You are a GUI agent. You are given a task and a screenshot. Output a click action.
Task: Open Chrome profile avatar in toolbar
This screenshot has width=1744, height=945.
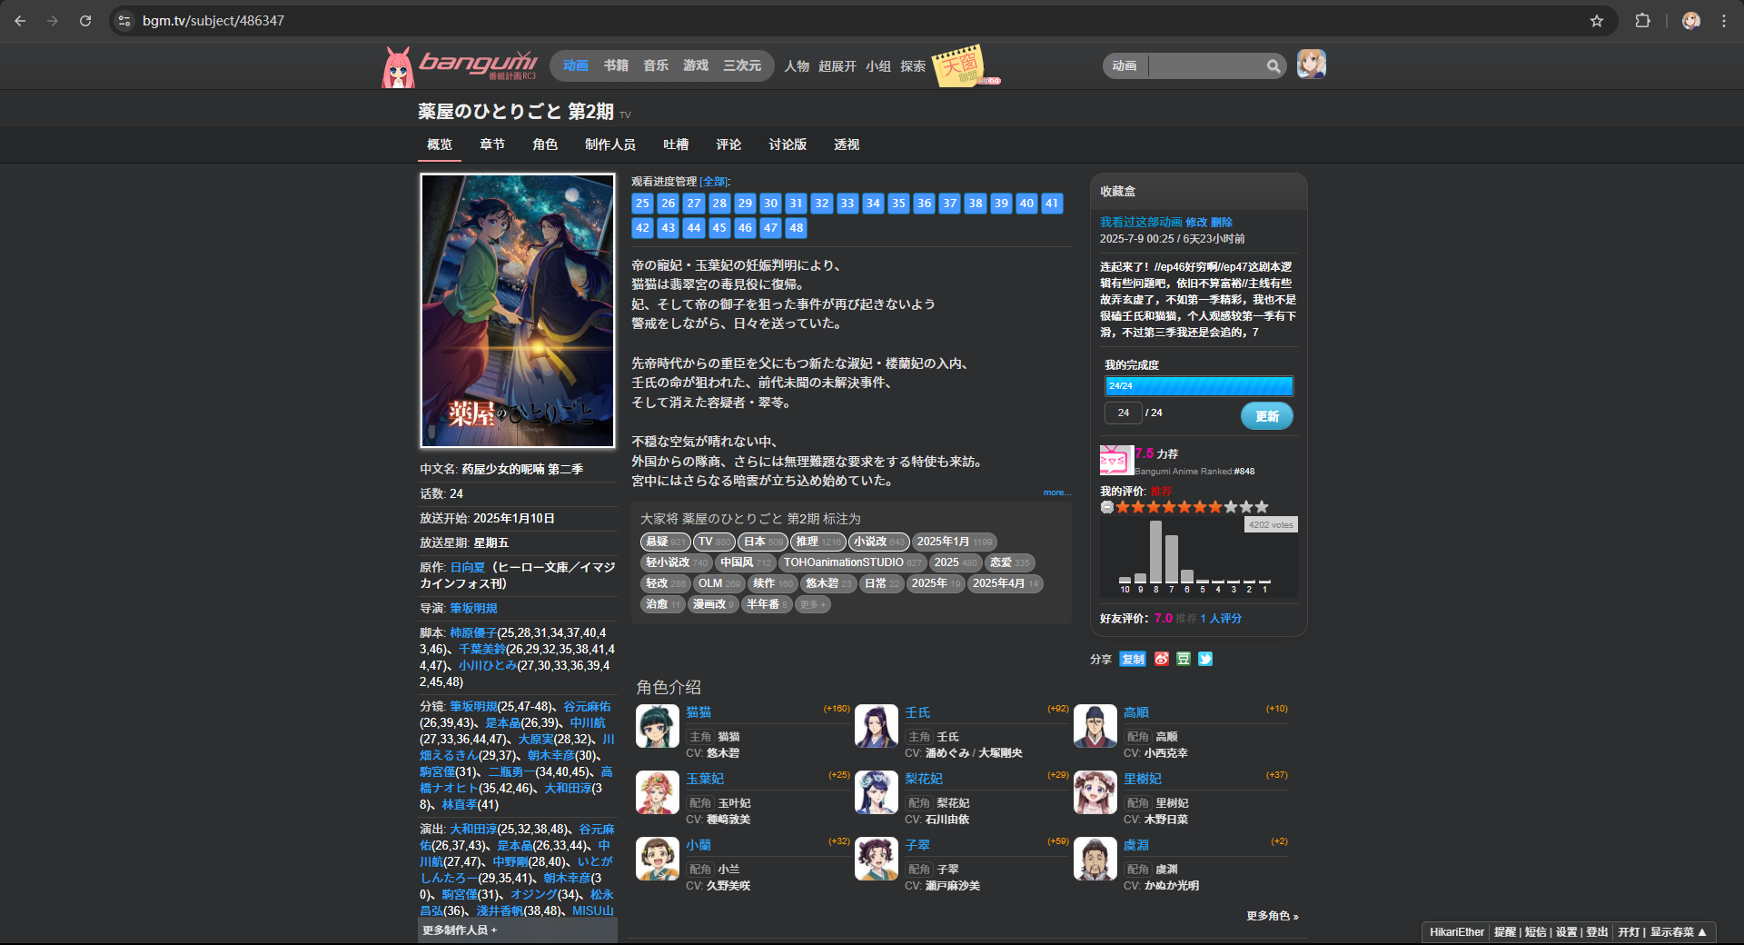(1690, 20)
